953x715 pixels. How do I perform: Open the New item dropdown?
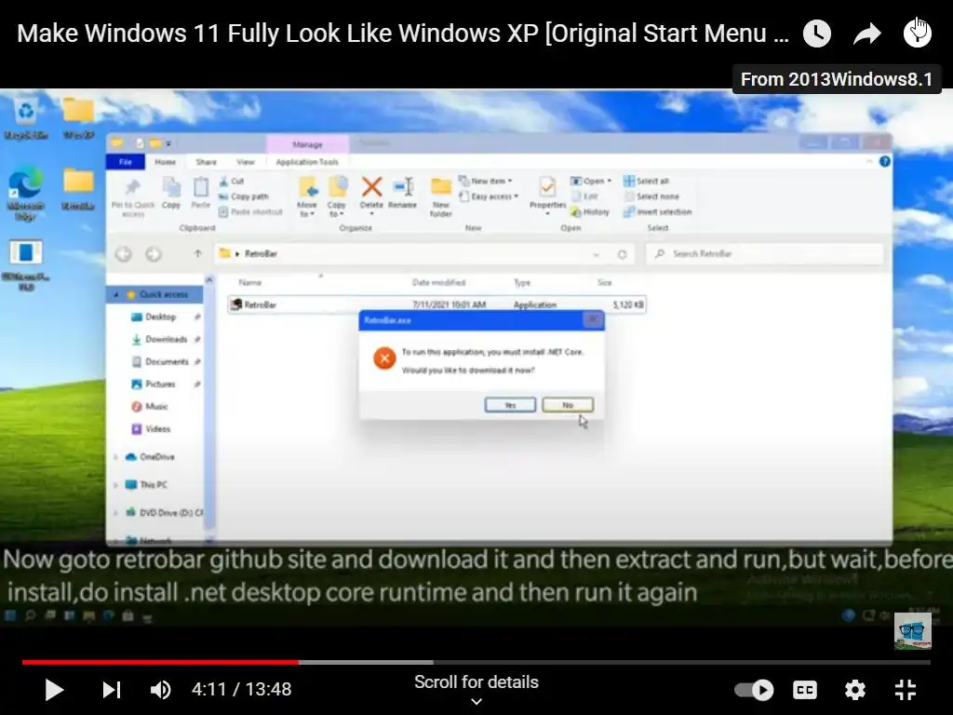click(486, 182)
